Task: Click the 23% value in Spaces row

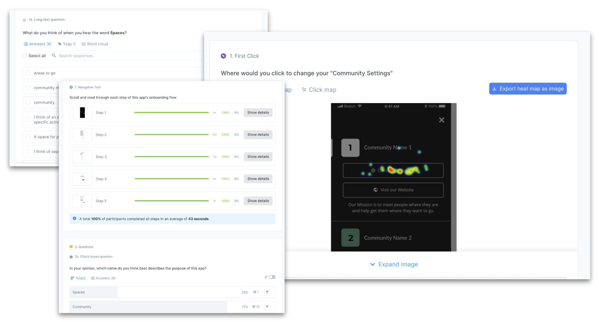Action: pyautogui.click(x=245, y=292)
